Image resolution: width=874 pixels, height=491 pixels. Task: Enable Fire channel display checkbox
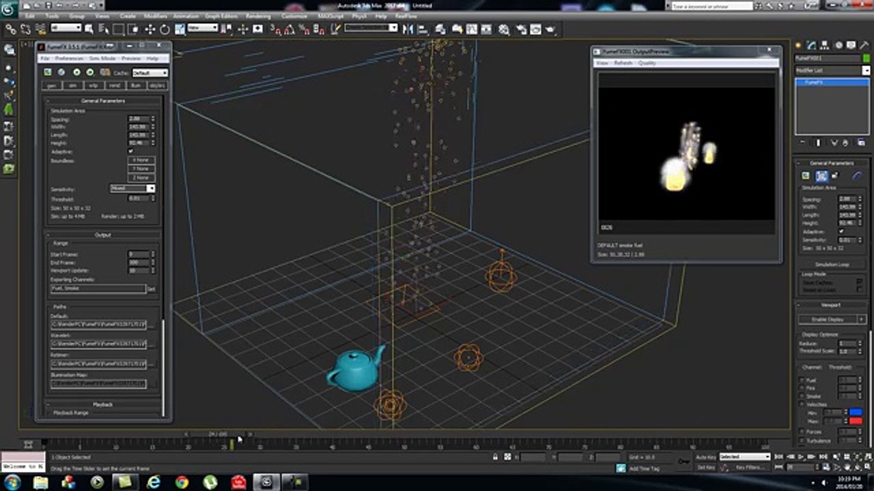pyautogui.click(x=803, y=389)
